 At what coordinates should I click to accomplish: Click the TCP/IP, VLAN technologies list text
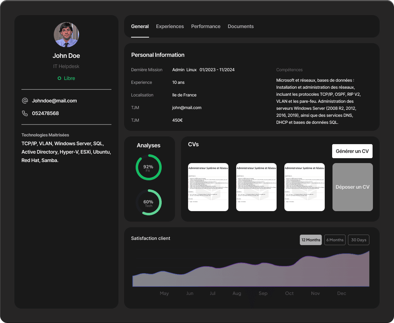tap(66, 152)
